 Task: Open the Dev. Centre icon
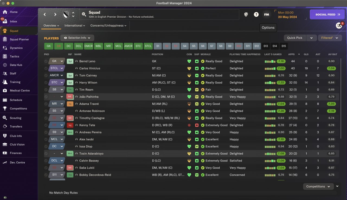(x=5, y=163)
